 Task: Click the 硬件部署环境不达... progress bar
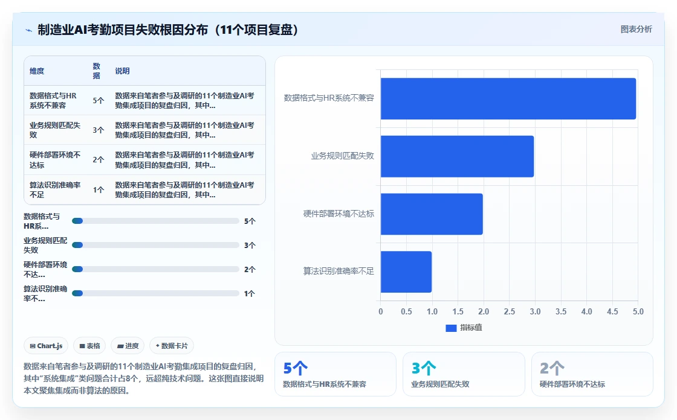tap(155, 270)
